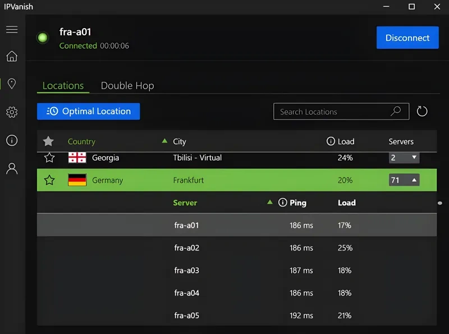Click the Ping column info icon
449x334 pixels.
[x=282, y=202]
